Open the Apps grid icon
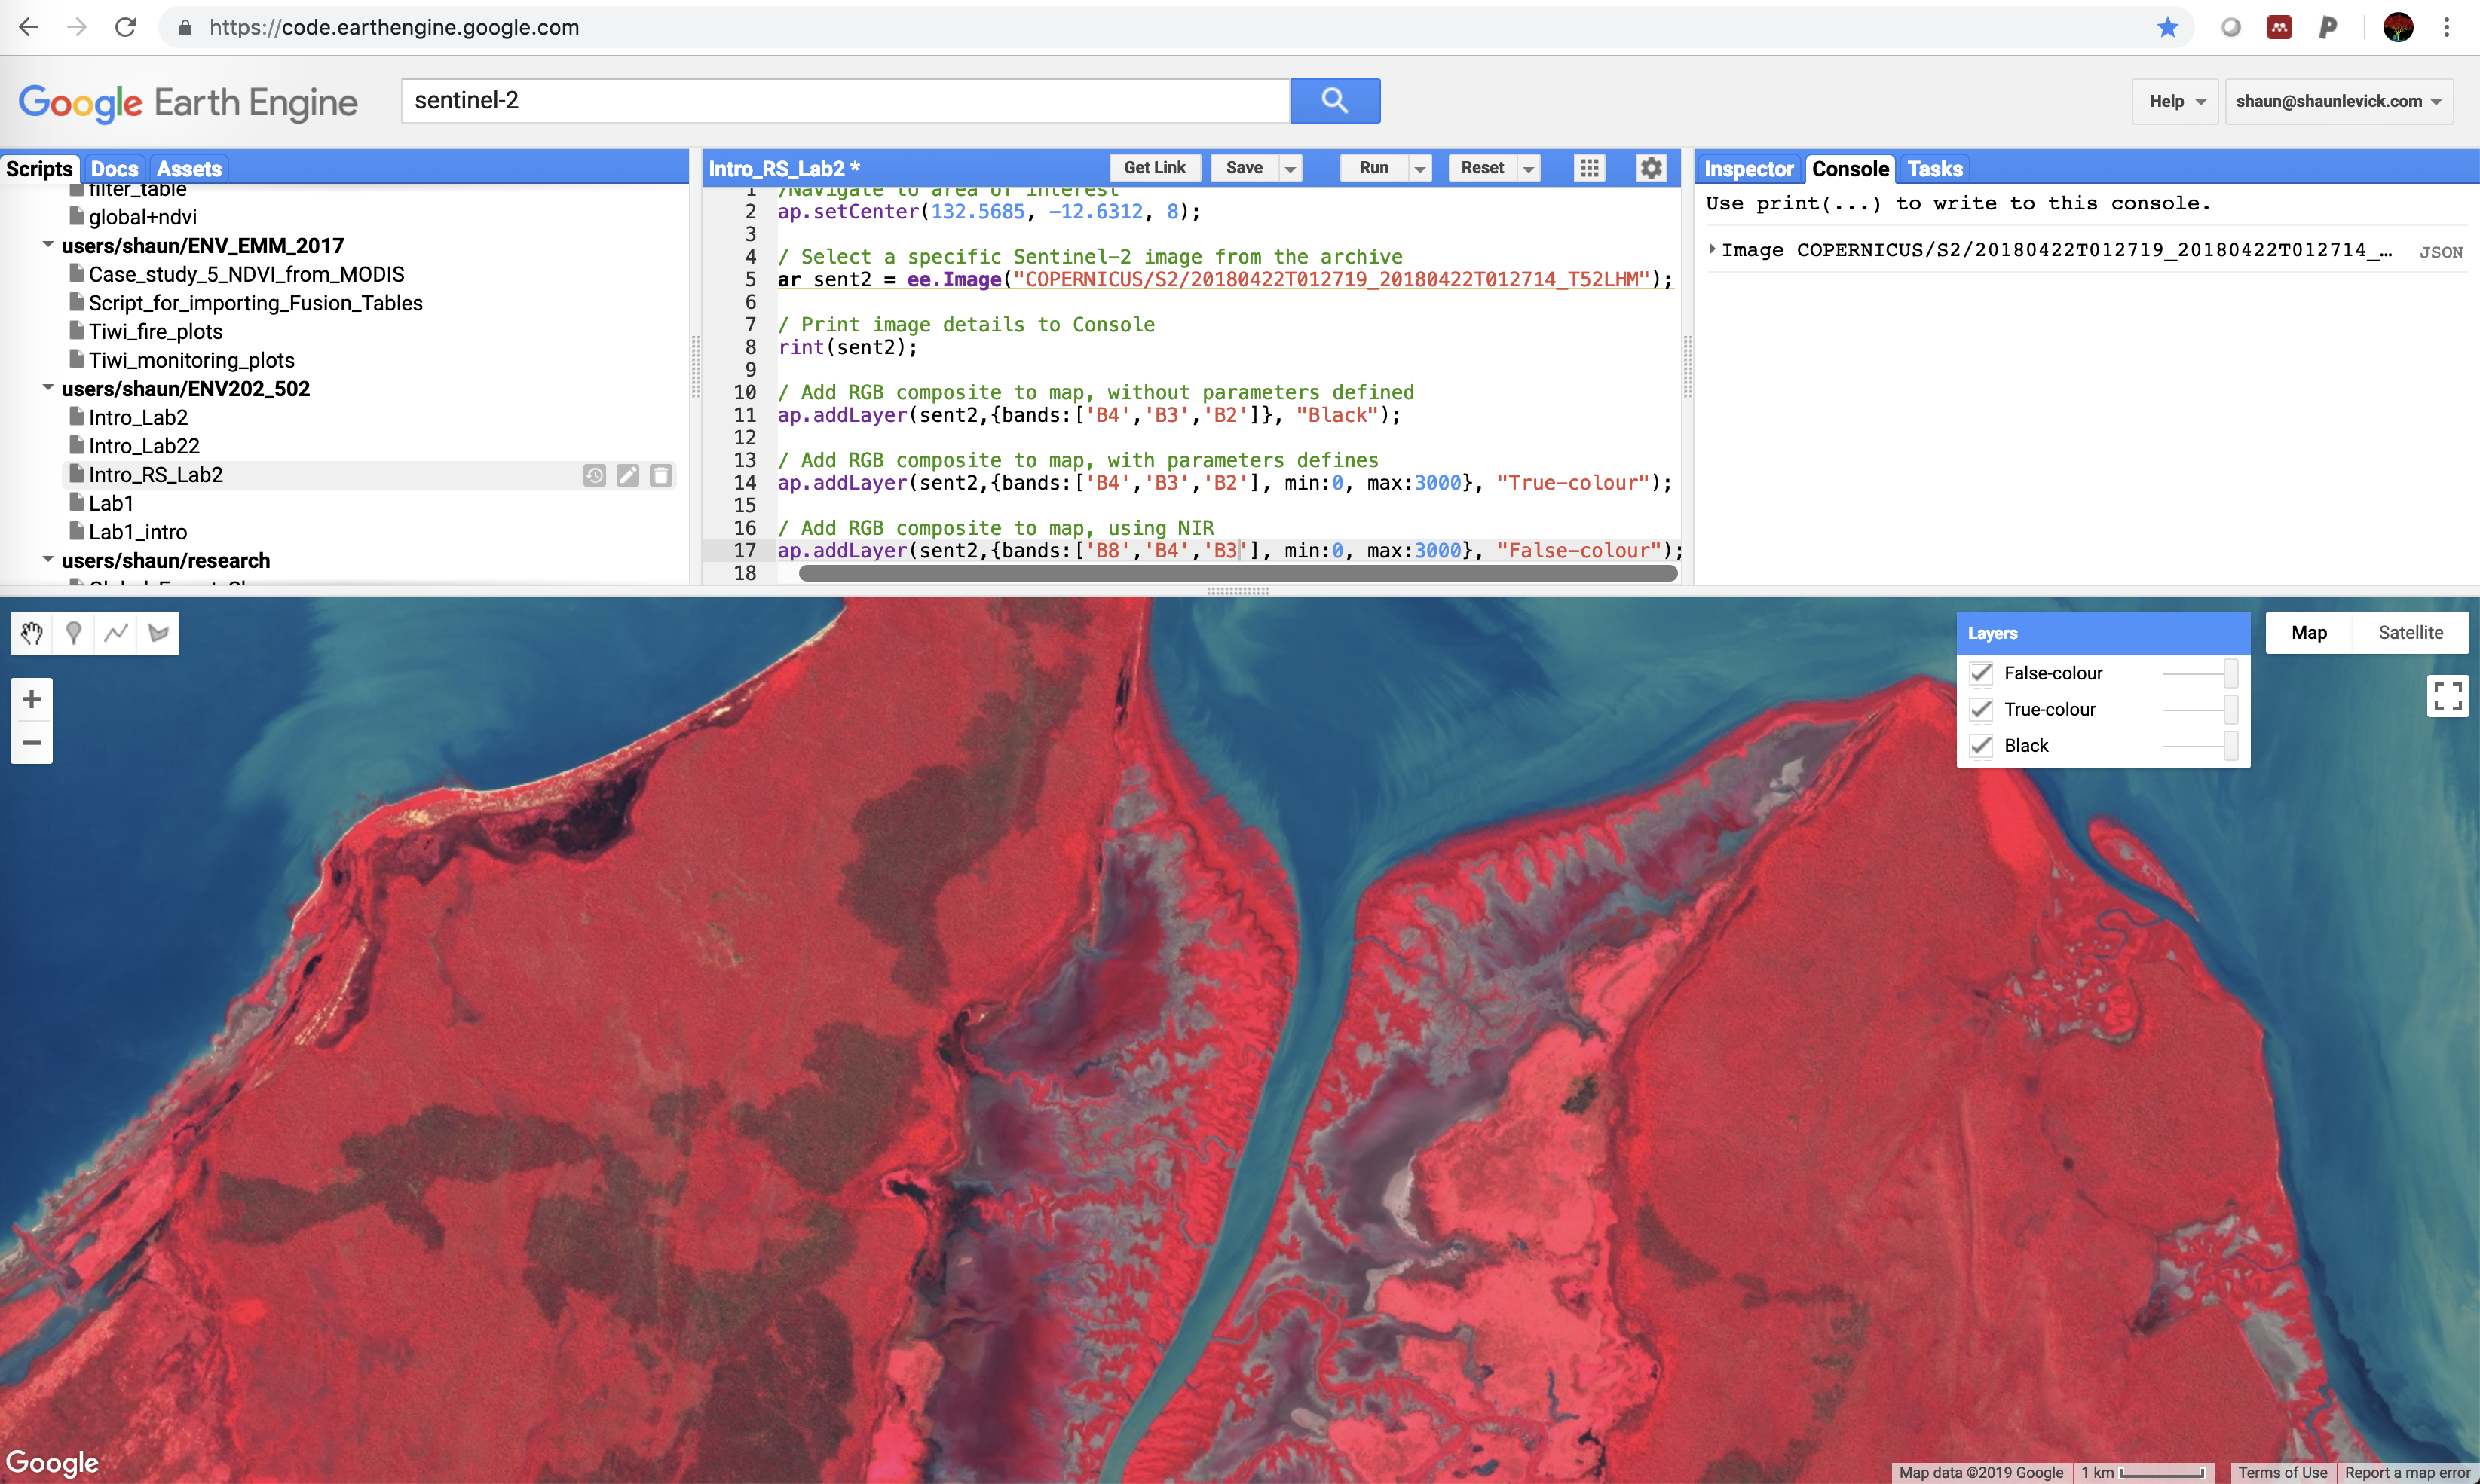Viewport: 2480px width, 1484px height. [1590, 167]
